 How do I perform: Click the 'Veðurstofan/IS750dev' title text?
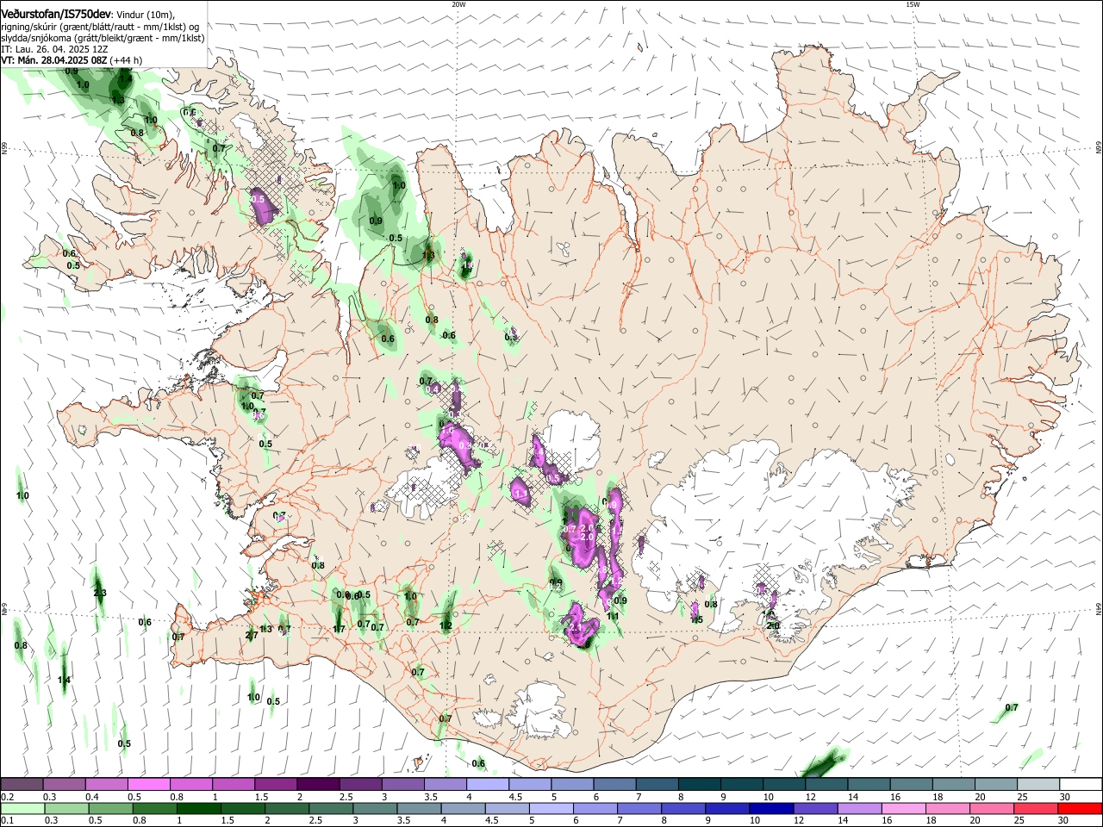56,13
